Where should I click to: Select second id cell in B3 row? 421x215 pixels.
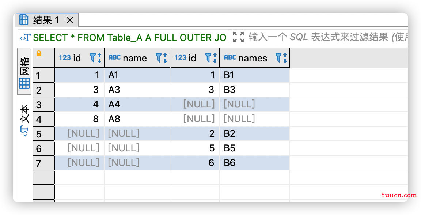(x=195, y=90)
